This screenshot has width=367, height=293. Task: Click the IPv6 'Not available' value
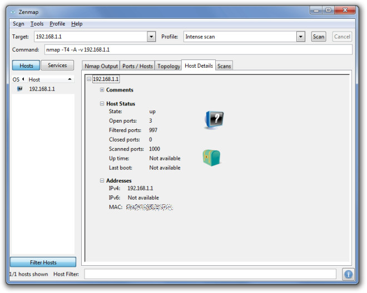(x=143, y=198)
